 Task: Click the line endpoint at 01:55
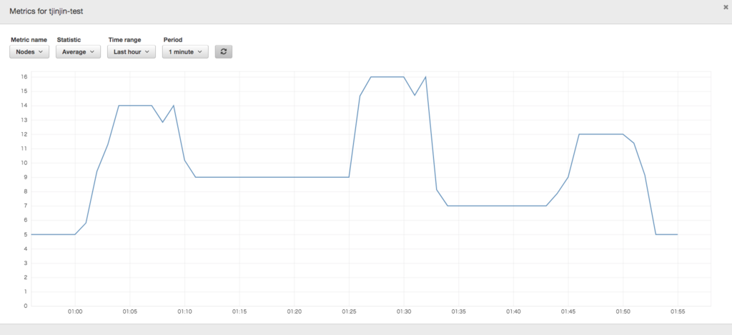[678, 234]
